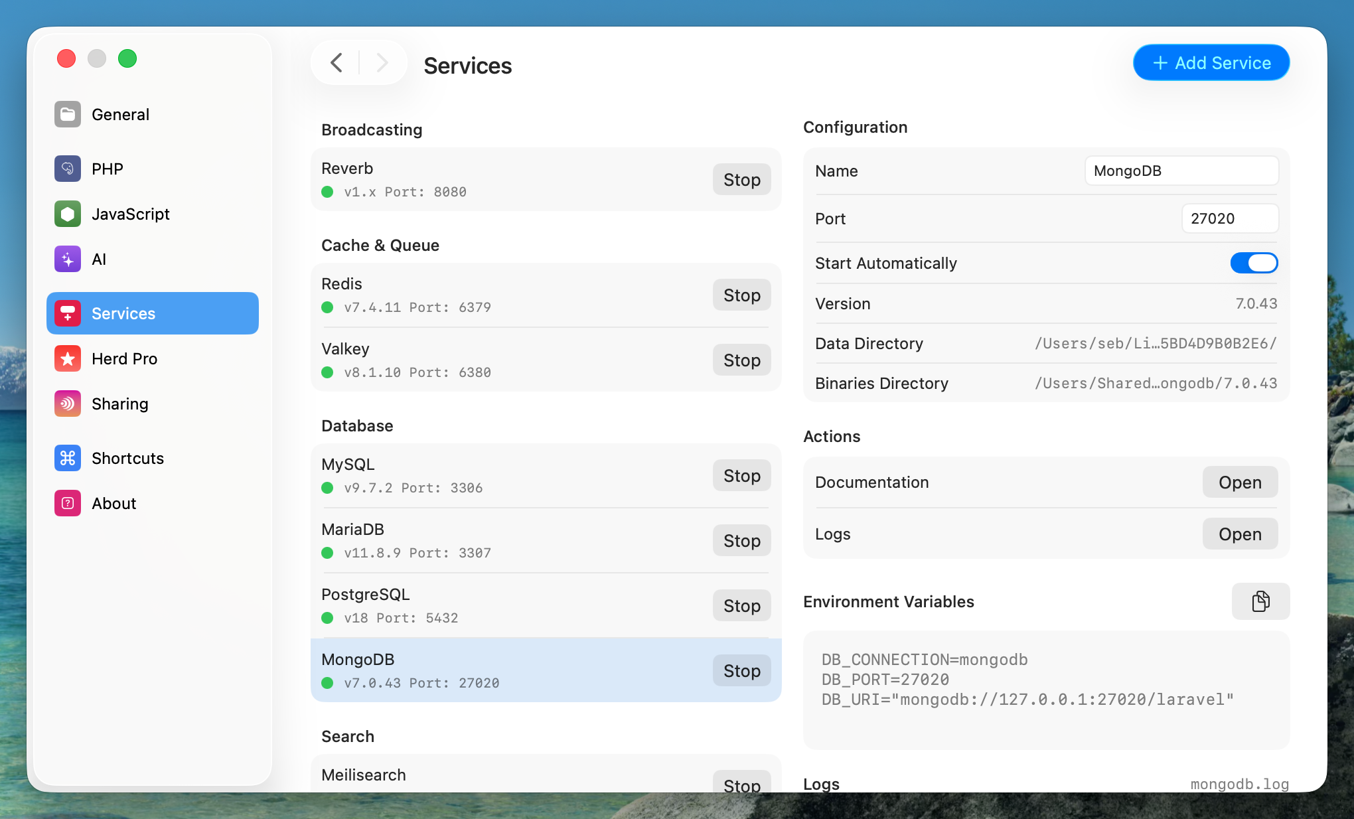Open the PHP settings tab

point(153,169)
